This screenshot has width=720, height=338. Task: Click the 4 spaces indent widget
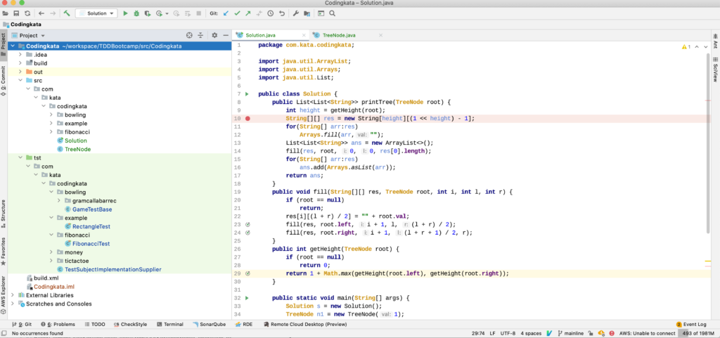click(530, 333)
